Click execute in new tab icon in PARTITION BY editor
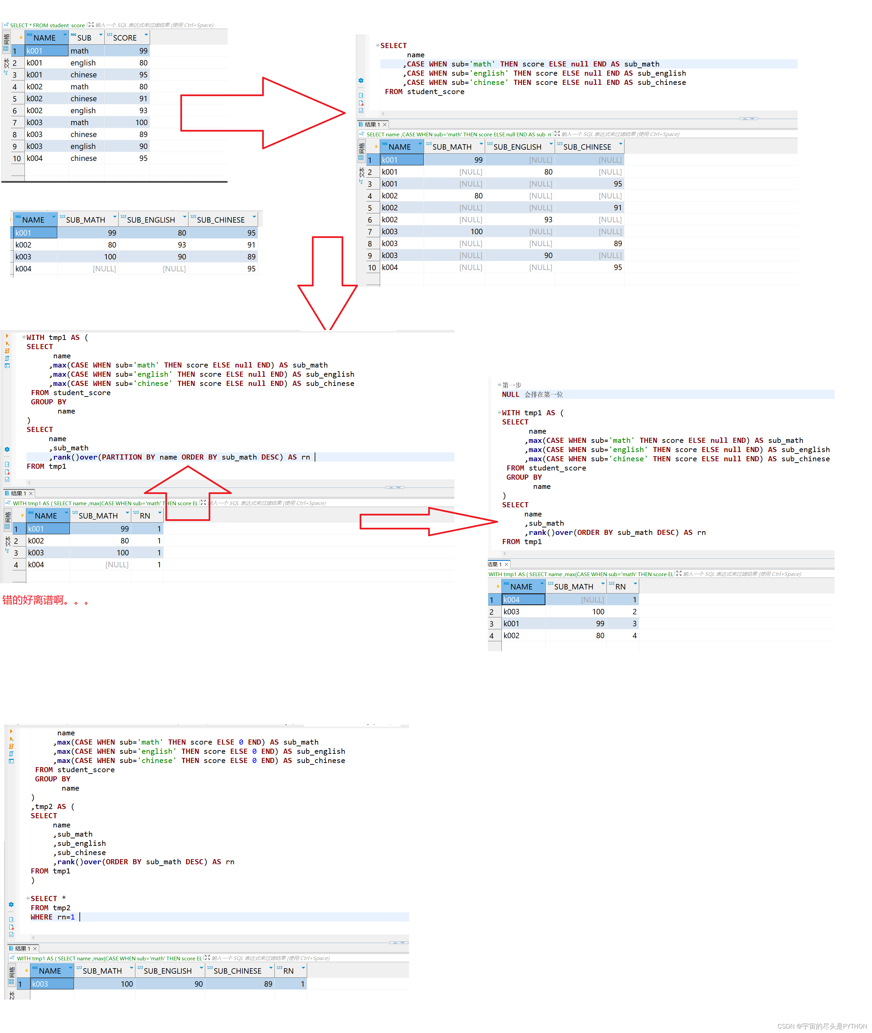Viewport: 872px width, 1033px height. (7, 344)
